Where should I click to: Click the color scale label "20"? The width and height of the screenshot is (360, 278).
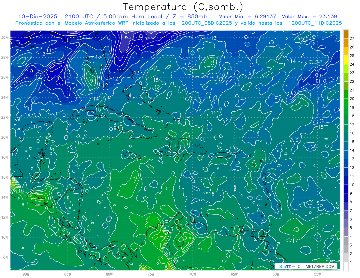pyautogui.click(x=352, y=99)
